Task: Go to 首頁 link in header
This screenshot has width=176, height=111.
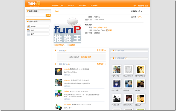Action: (135, 6)
